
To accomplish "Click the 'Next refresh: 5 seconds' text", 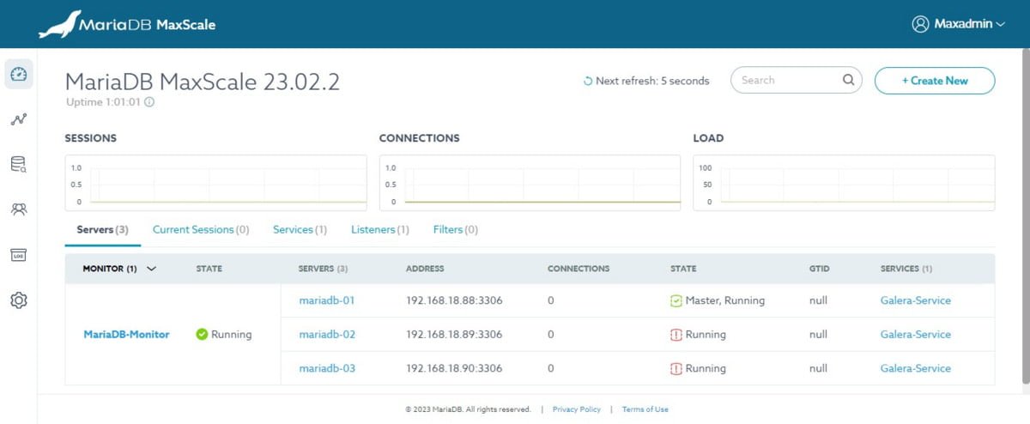I will (x=652, y=81).
